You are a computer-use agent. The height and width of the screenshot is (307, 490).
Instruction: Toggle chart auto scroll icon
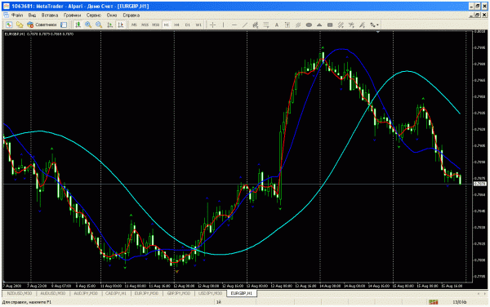tap(110, 24)
